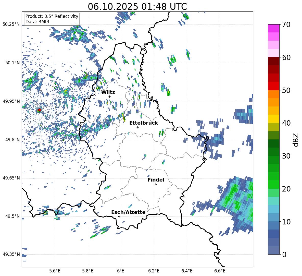Click the '5.6°E' longitude label

(x=55, y=271)
